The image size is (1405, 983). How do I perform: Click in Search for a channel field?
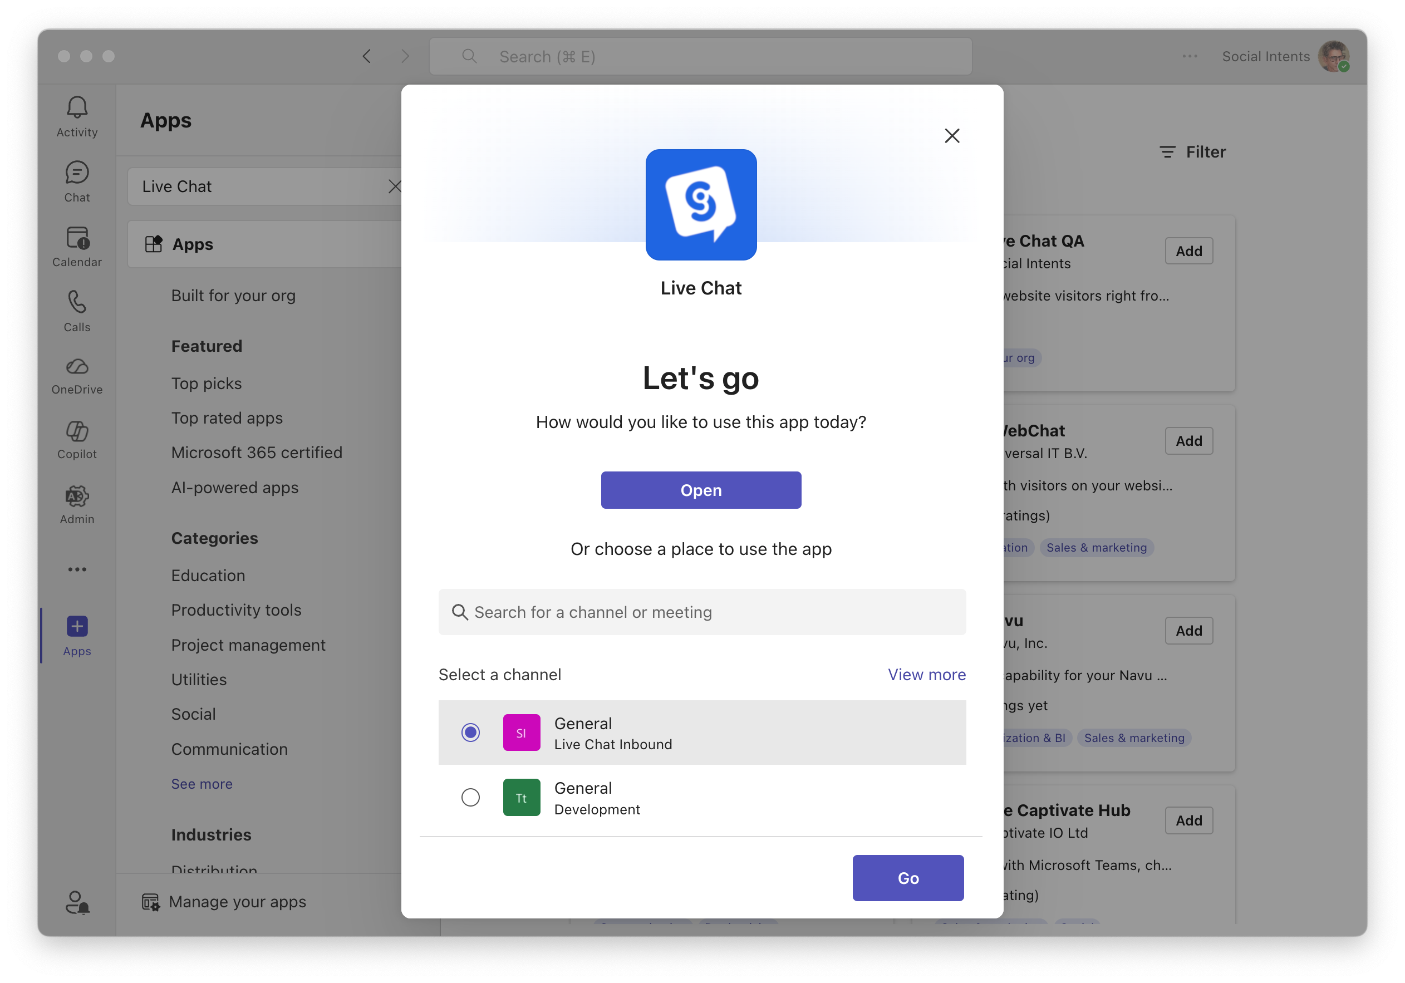click(702, 612)
